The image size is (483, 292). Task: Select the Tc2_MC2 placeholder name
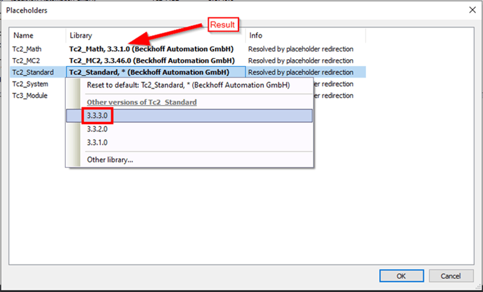click(26, 60)
